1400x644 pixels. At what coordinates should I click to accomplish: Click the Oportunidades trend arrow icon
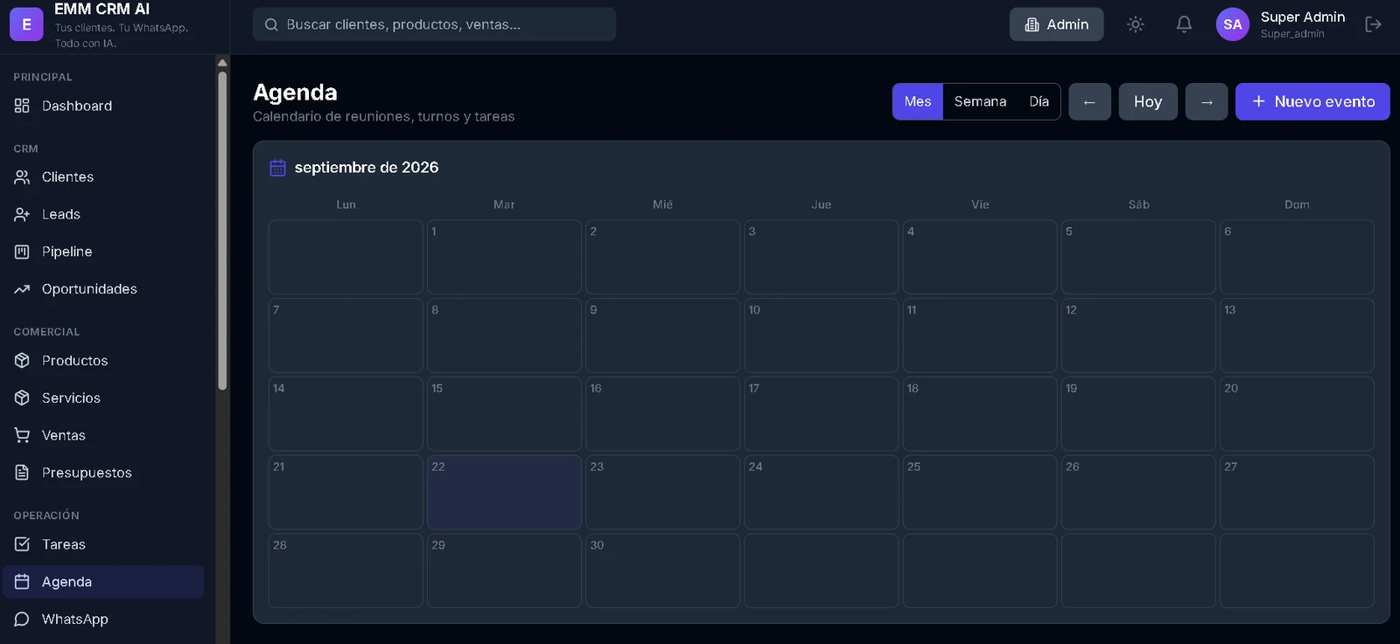coord(22,289)
